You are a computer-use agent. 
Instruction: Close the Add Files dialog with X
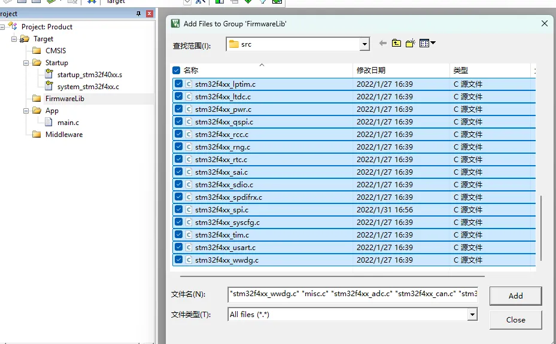545,23
